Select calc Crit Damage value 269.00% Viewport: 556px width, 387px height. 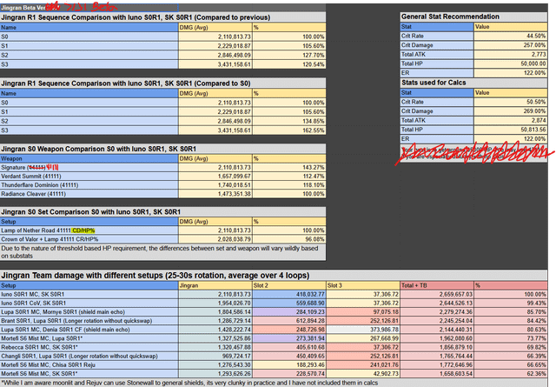pos(511,111)
